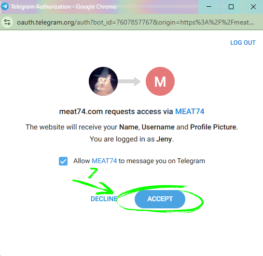This screenshot has height=256, width=263.
Task: Open the MEAT74 link in the heading
Action: tap(190, 111)
